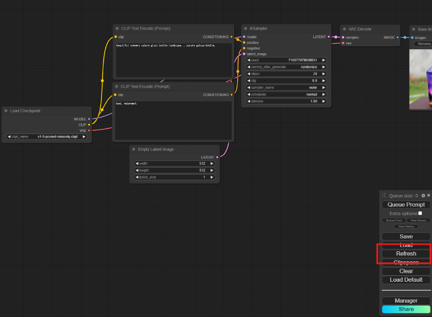Lower cfg using its left arrow
432x317 pixels.
[249, 81]
